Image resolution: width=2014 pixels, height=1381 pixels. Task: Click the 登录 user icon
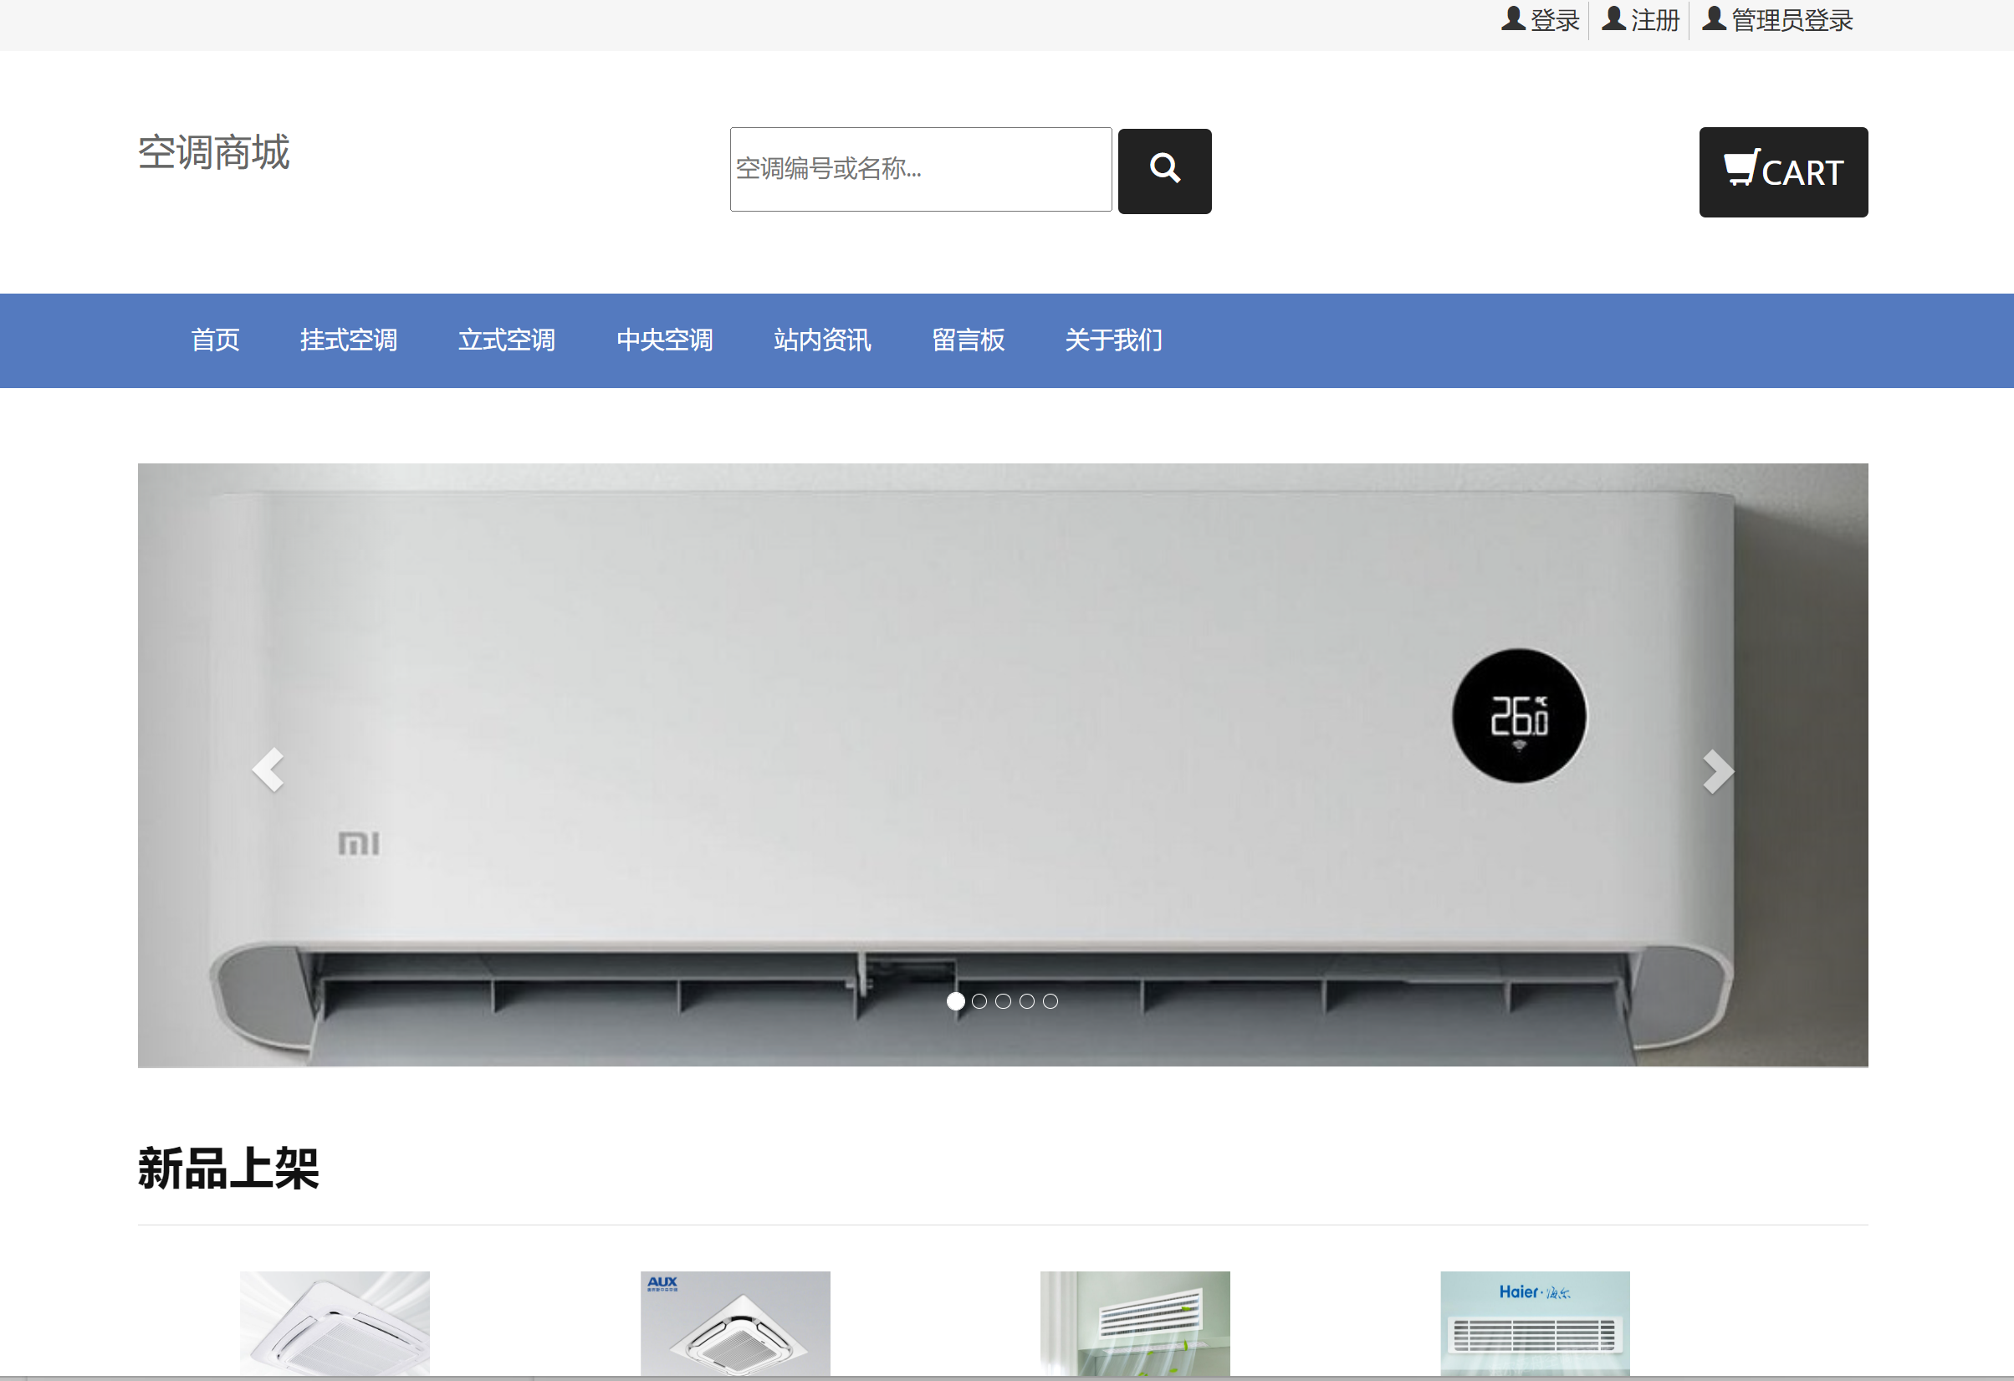1512,20
